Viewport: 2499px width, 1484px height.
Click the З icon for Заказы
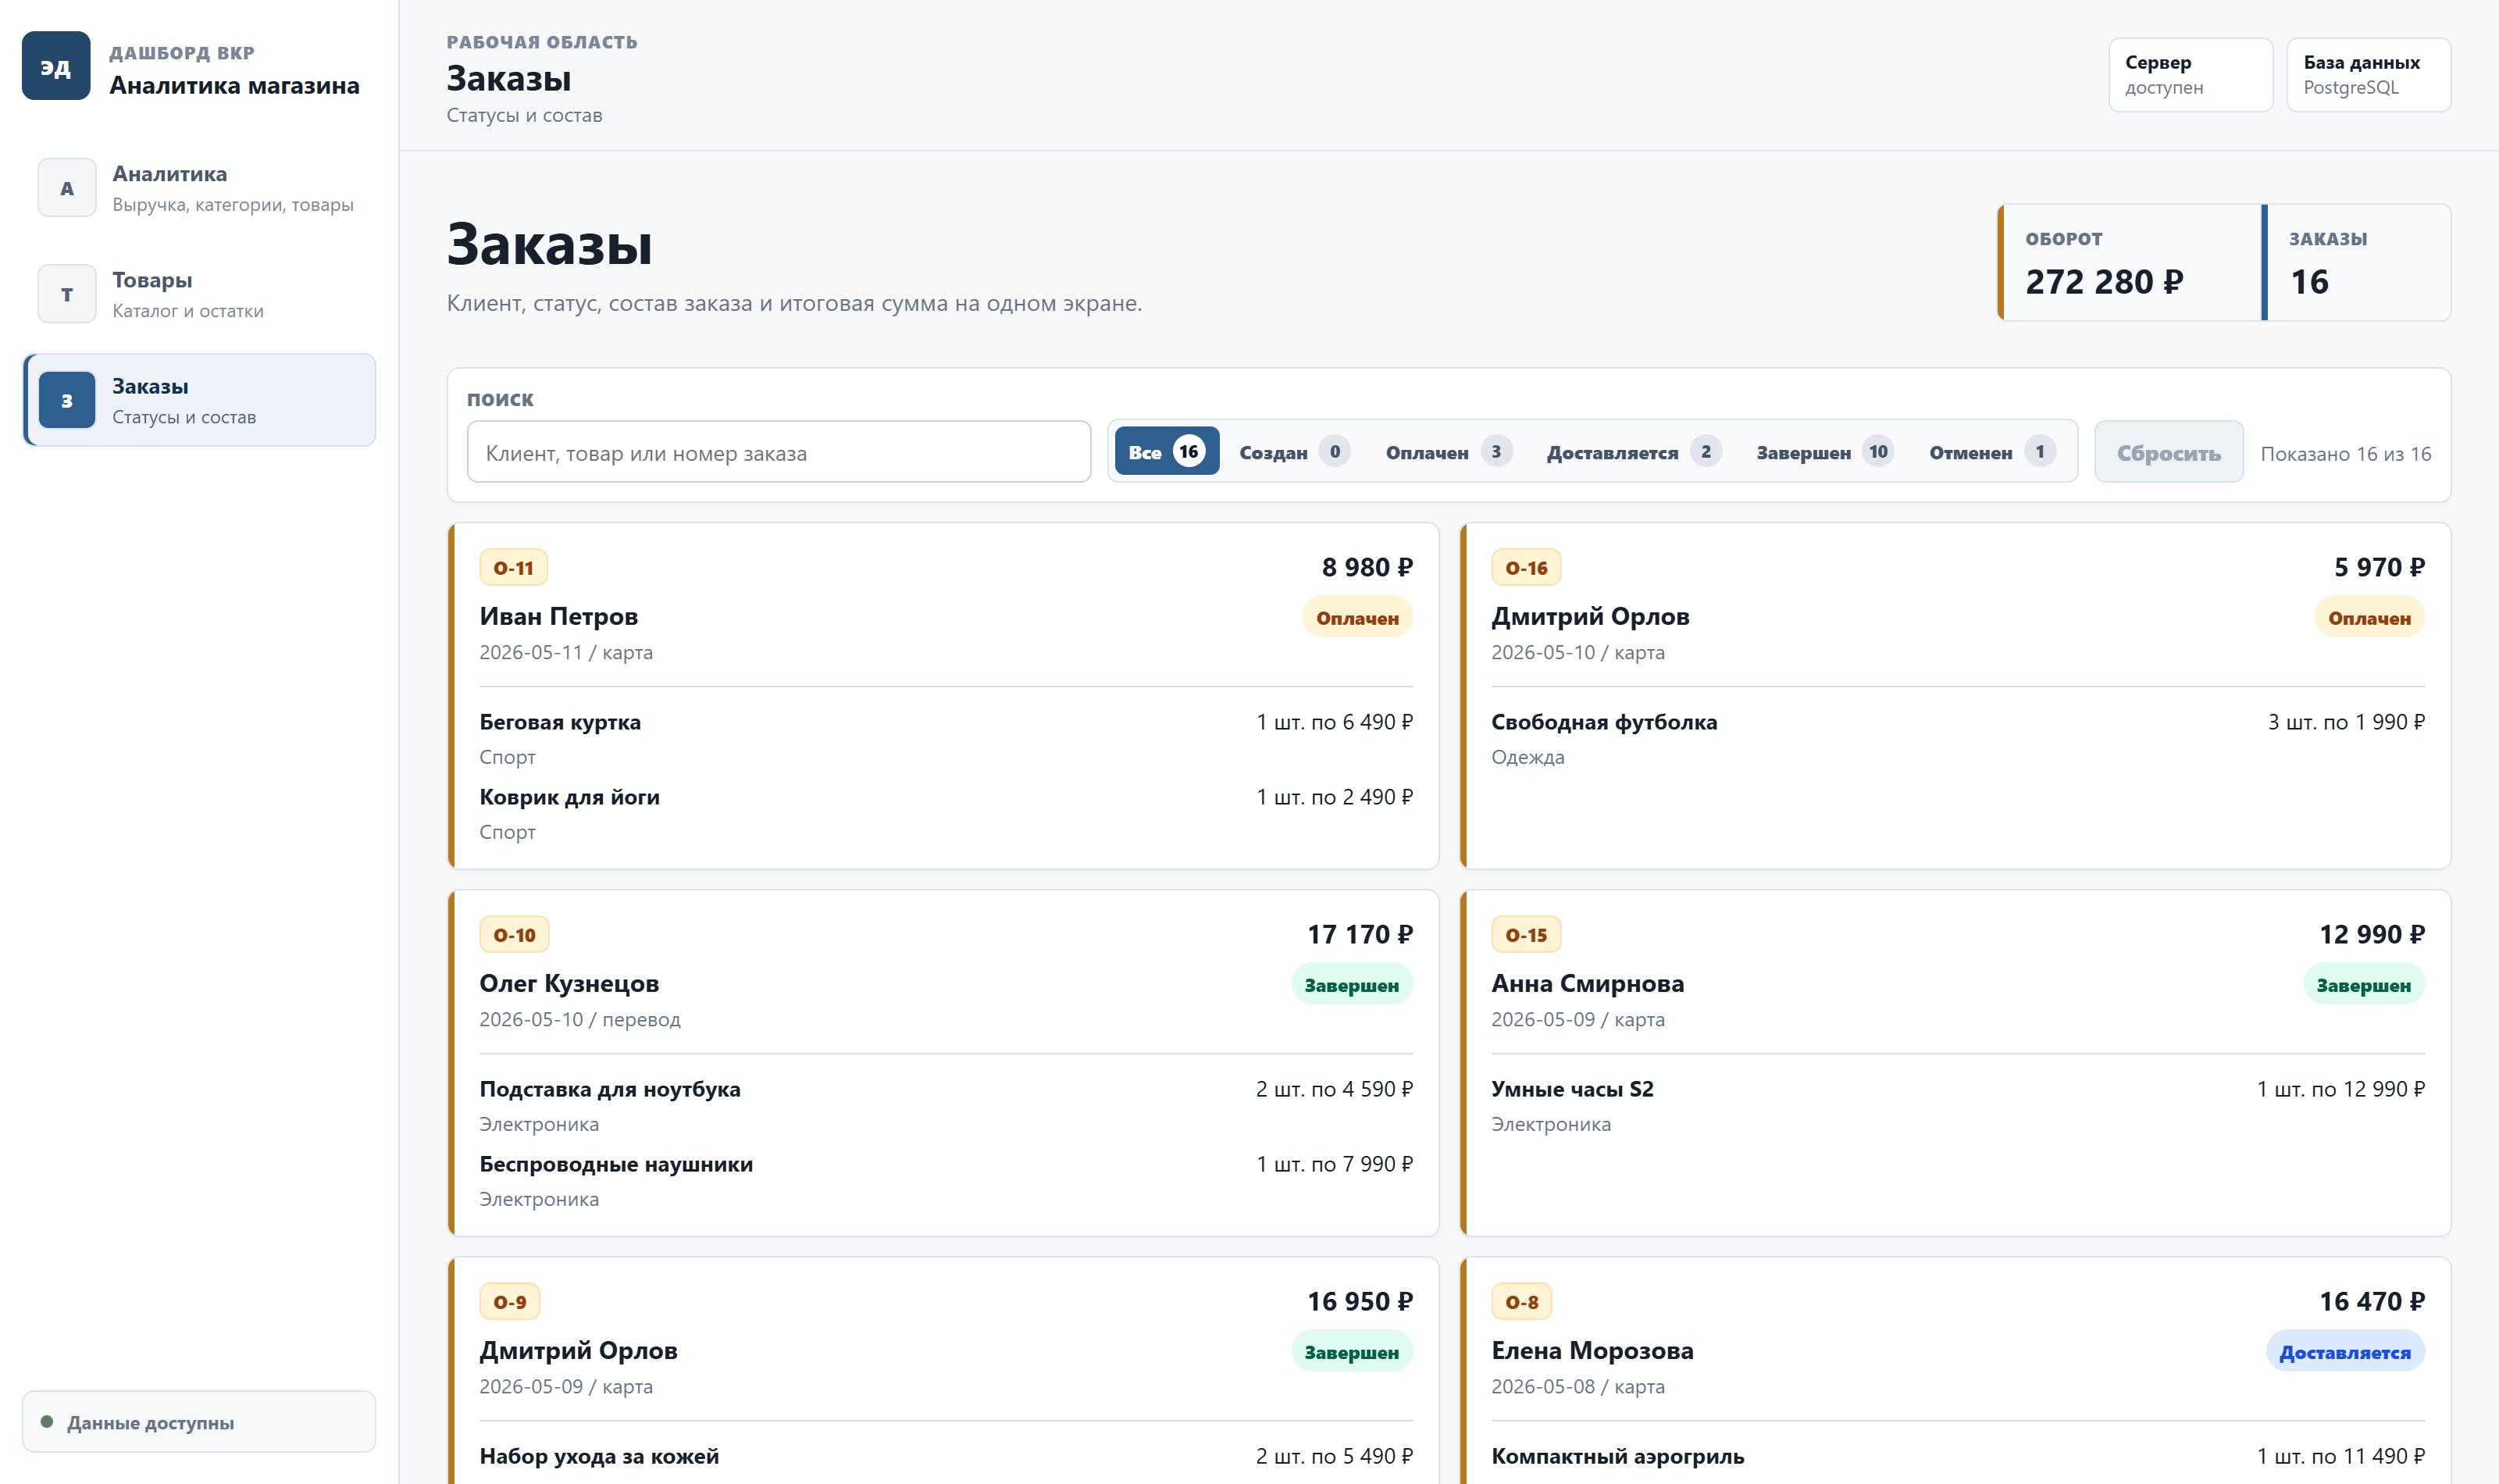(x=67, y=400)
